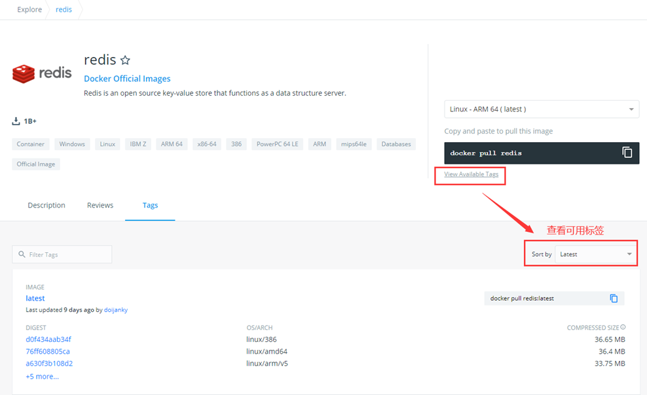This screenshot has width=647, height=395.
Task: Open the Sort by Latest dropdown
Action: point(596,254)
